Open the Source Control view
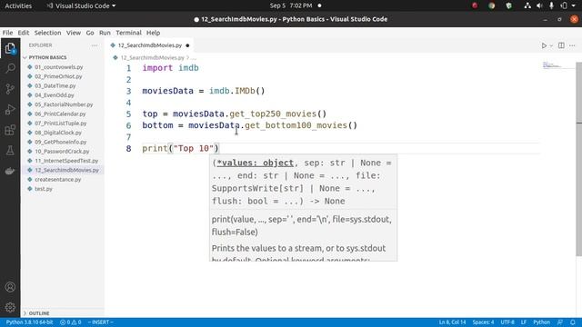The image size is (582, 327). click(x=10, y=89)
